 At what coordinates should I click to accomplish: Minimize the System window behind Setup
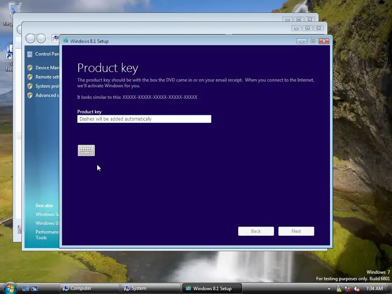tap(297, 28)
